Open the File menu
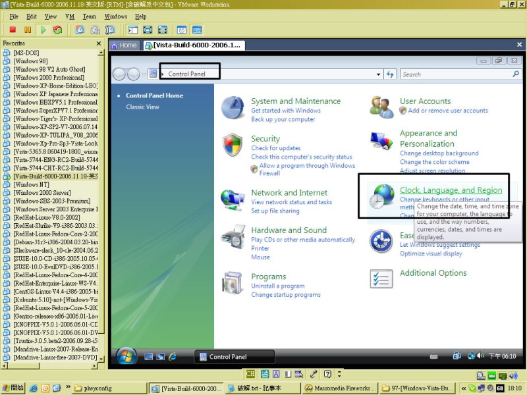Viewport: 527px width, 395px height. click(x=14, y=16)
